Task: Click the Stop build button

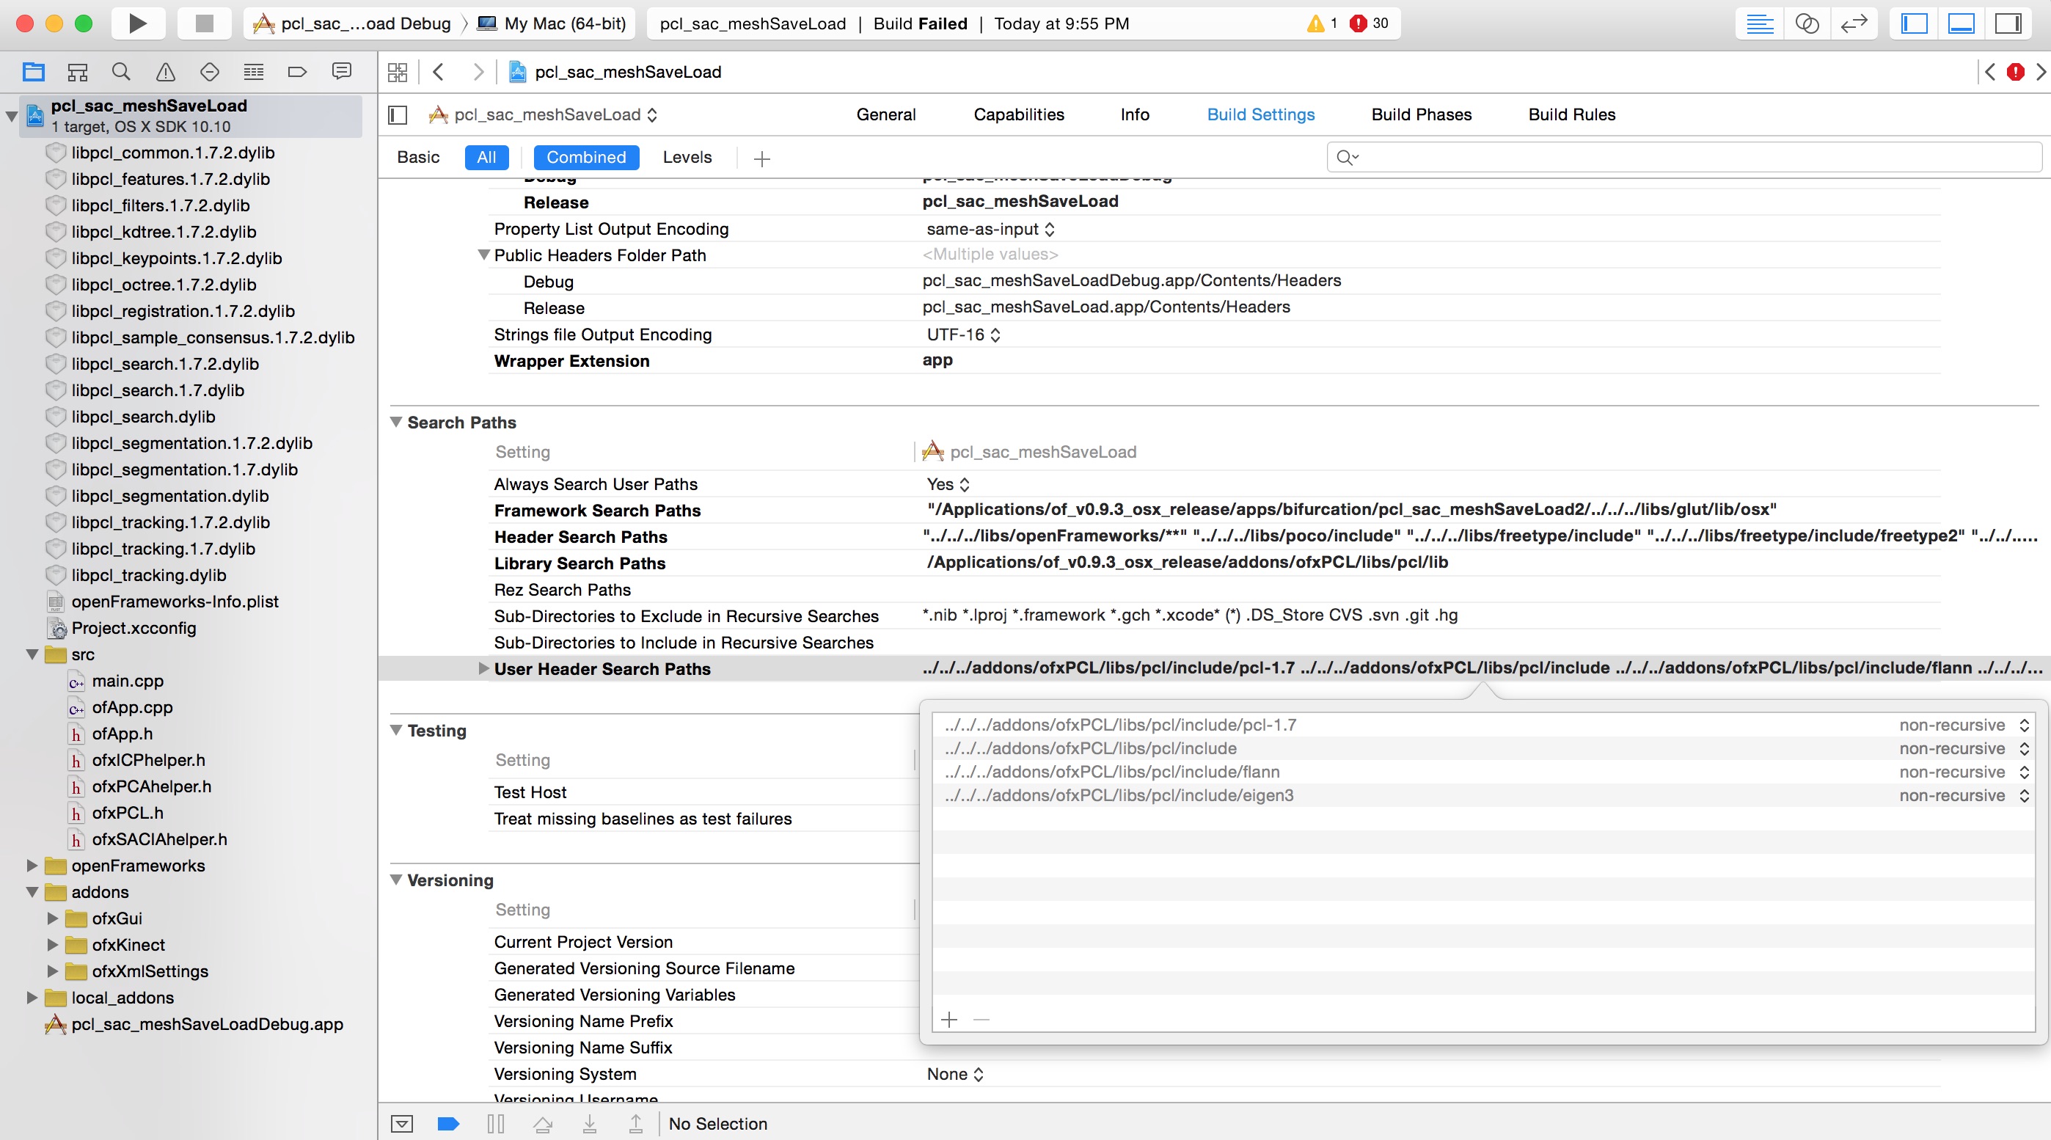Action: pos(204,23)
